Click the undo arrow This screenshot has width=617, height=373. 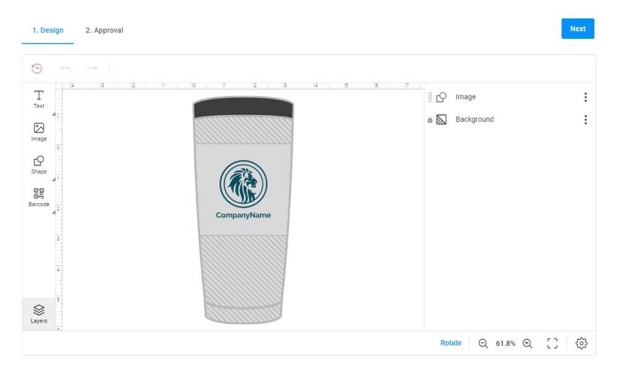(x=66, y=69)
